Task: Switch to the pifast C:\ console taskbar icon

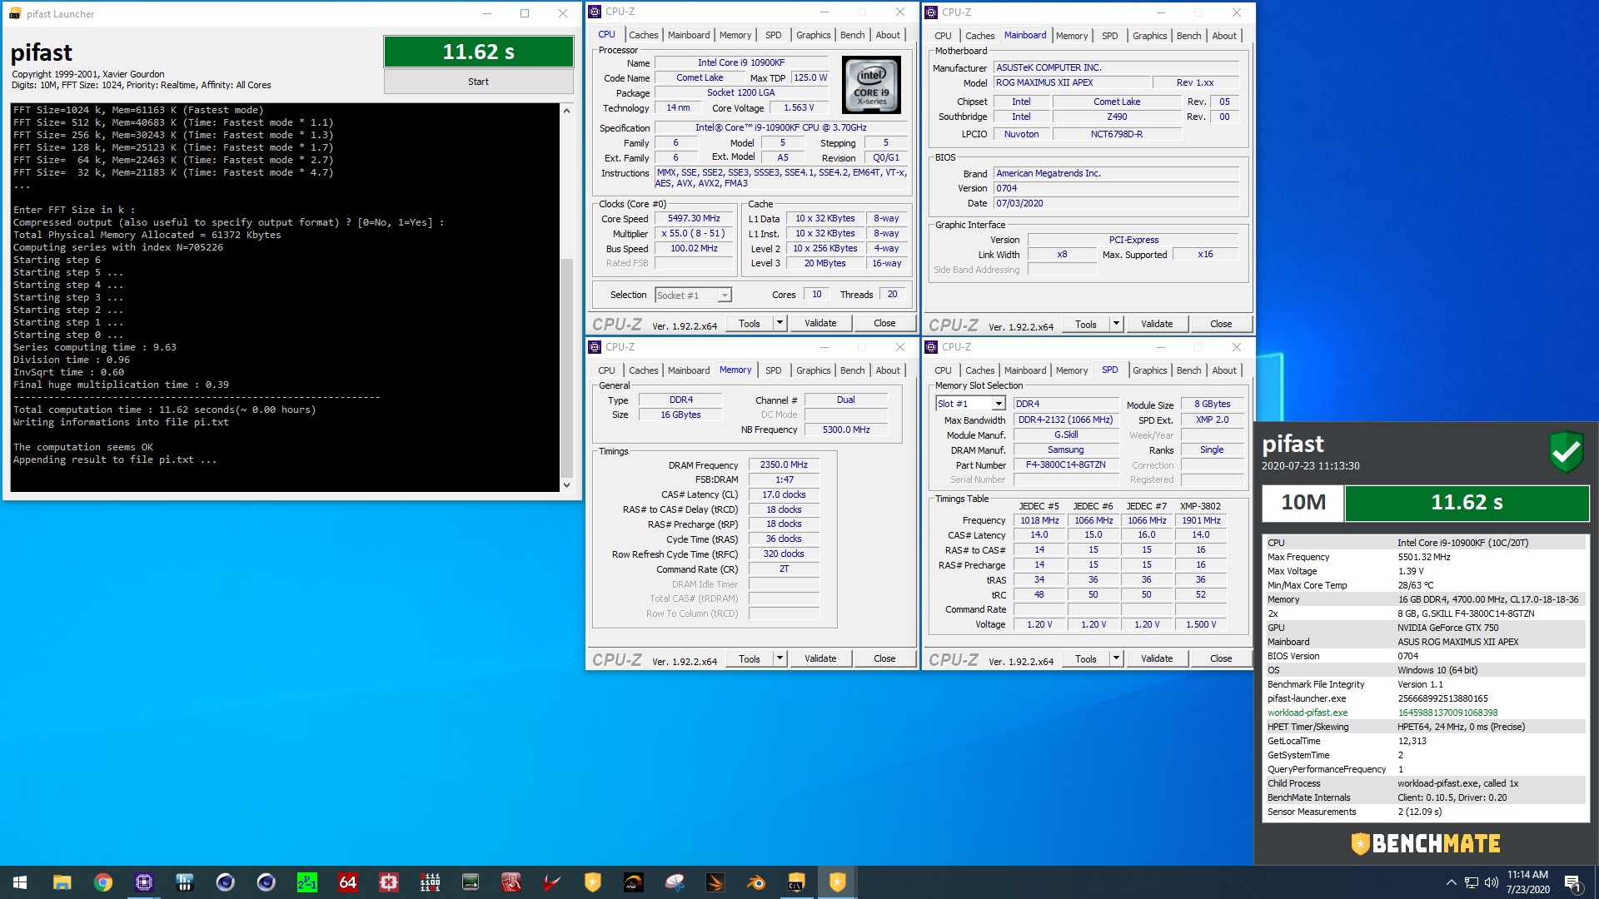Action: click(x=797, y=882)
